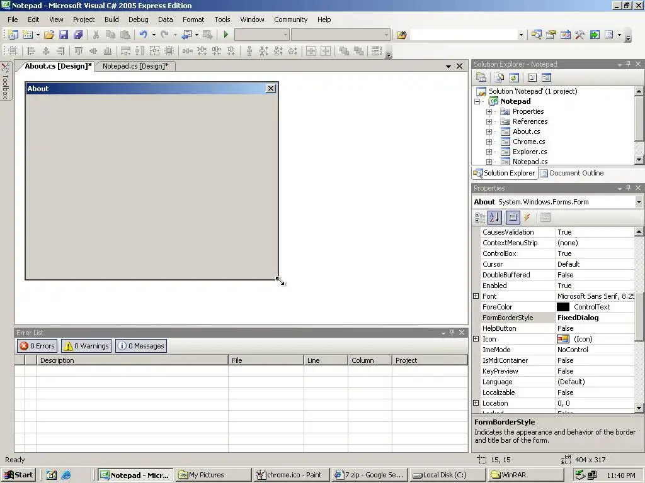This screenshot has width=645, height=483.
Task: Expand the Properties node in tree
Action: coord(489,111)
